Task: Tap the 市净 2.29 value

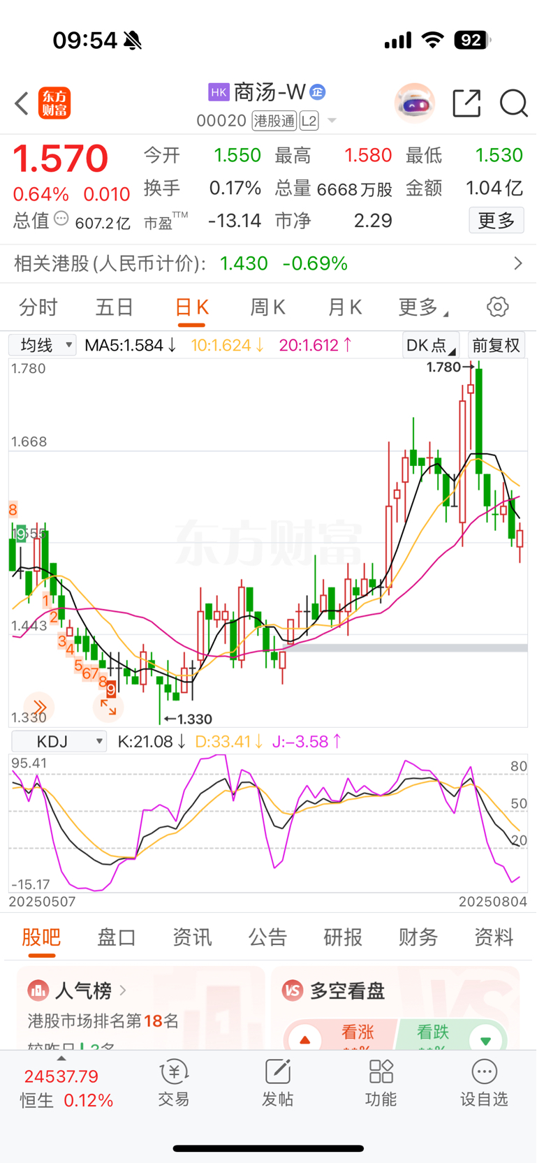Action: (333, 221)
